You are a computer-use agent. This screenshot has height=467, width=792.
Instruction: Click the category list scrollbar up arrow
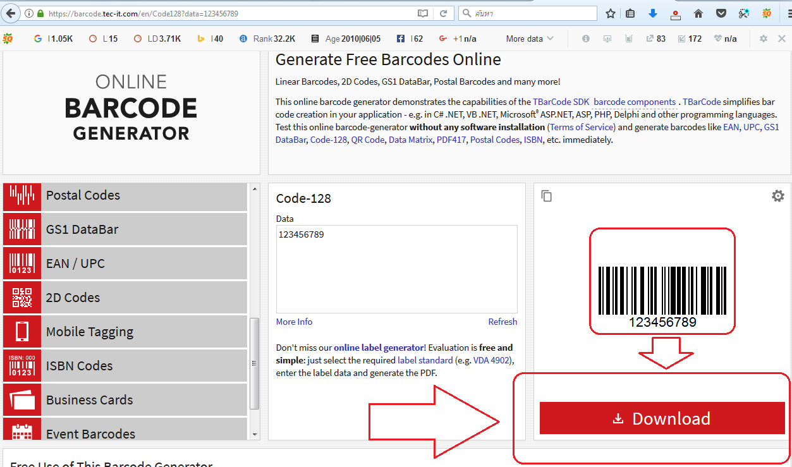point(255,188)
